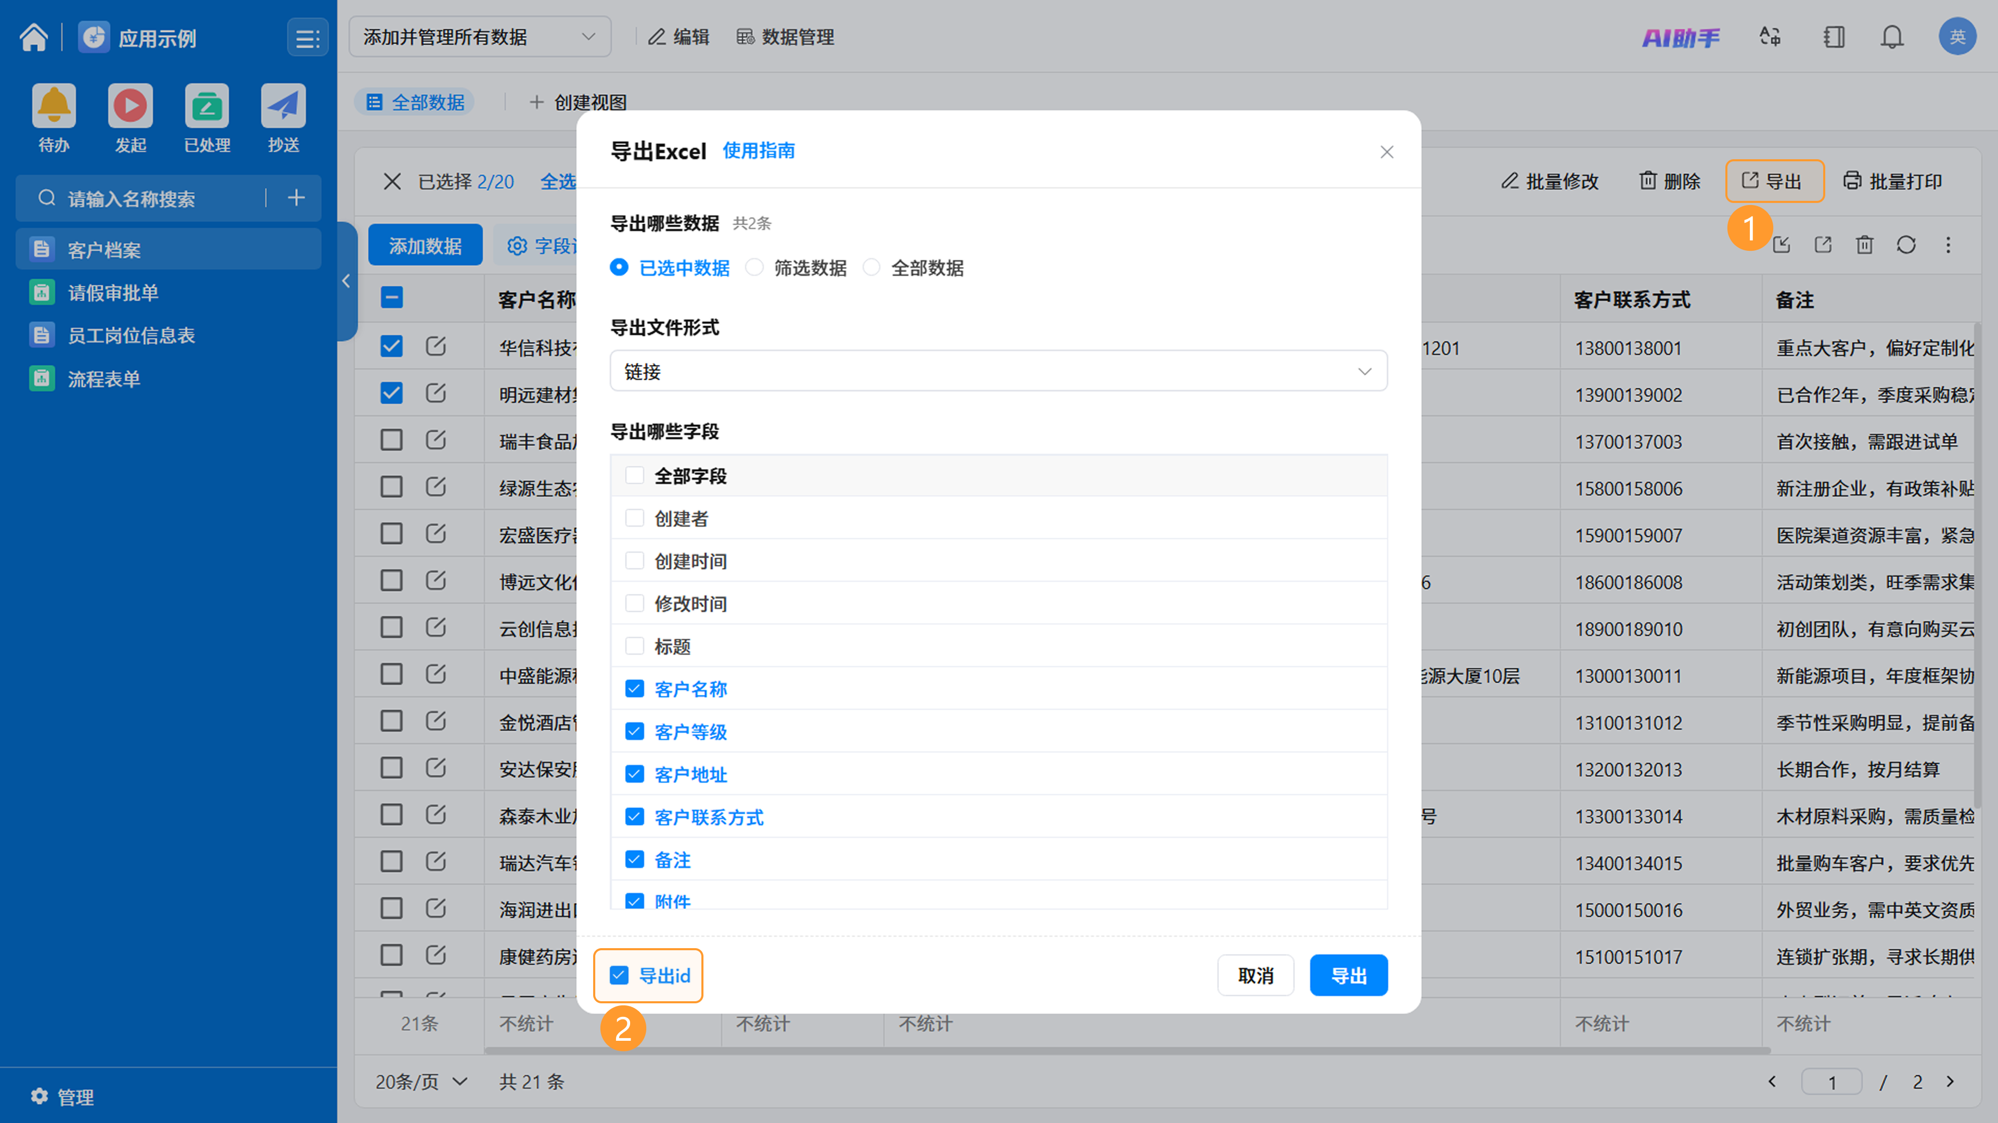Open the more options vertical dots

tap(1949, 245)
